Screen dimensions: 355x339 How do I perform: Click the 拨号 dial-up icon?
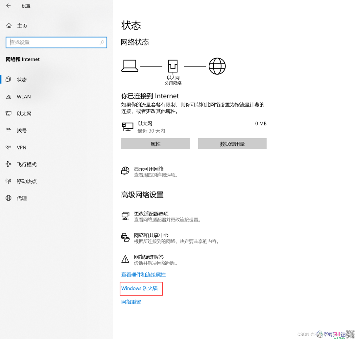pos(8,130)
